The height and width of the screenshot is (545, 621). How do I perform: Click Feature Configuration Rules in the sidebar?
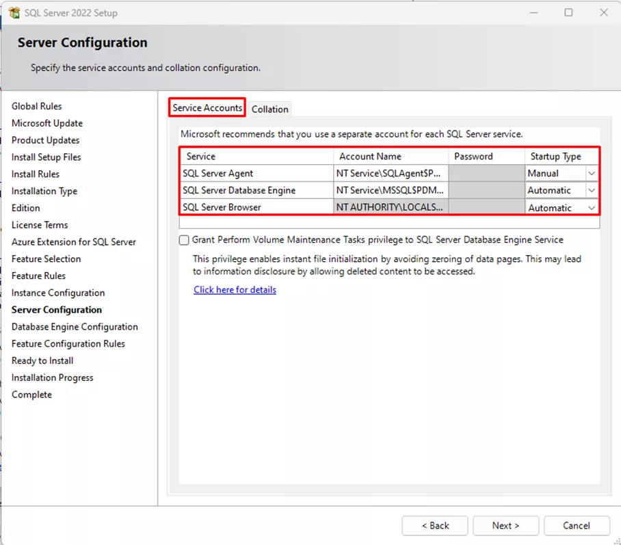tap(68, 344)
